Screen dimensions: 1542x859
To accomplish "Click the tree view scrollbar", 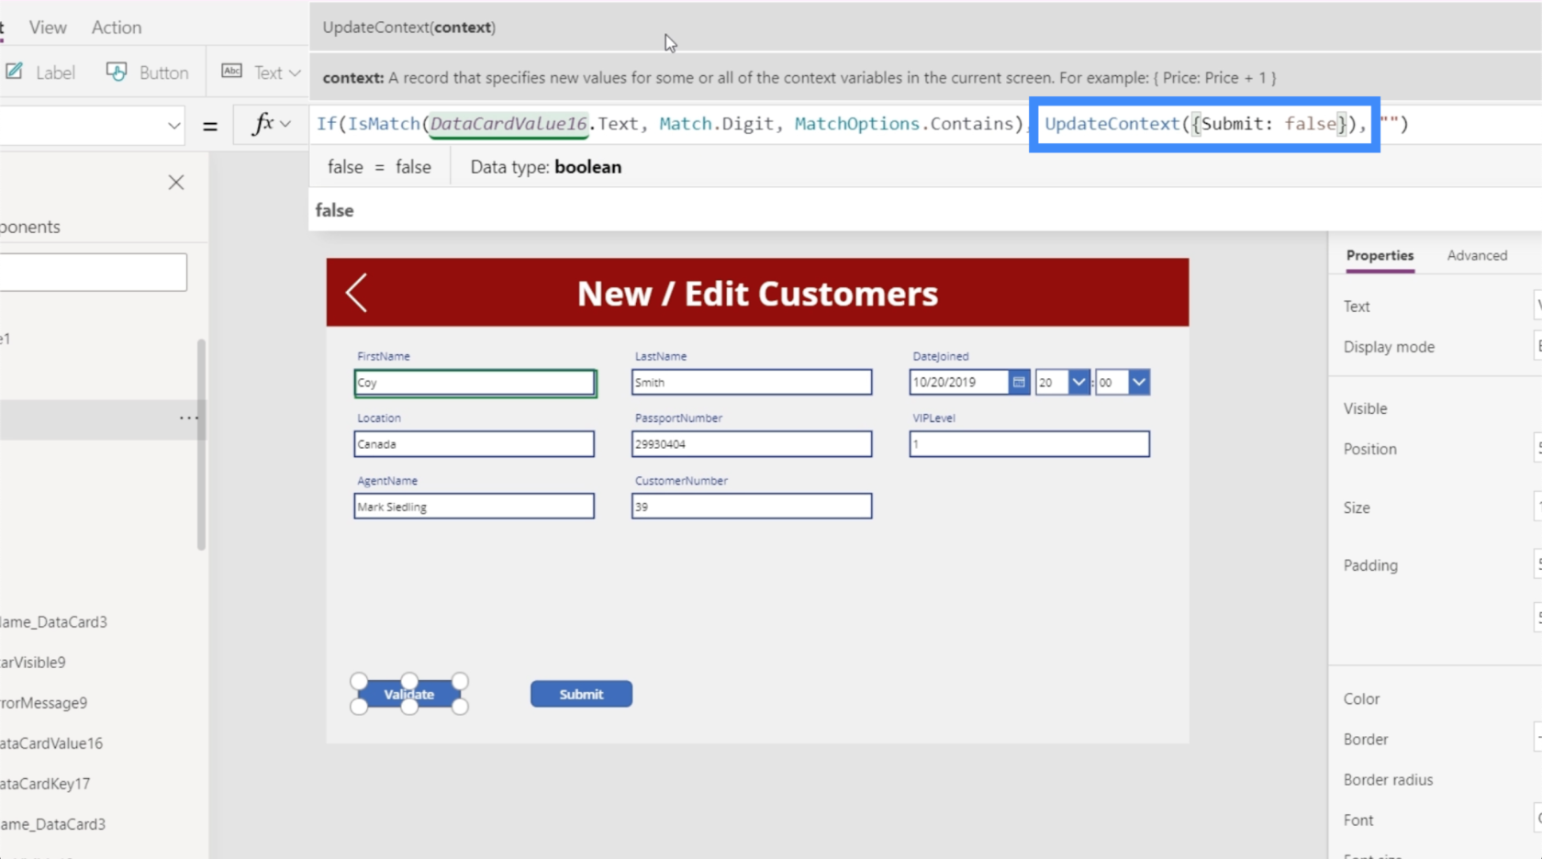I will [201, 445].
